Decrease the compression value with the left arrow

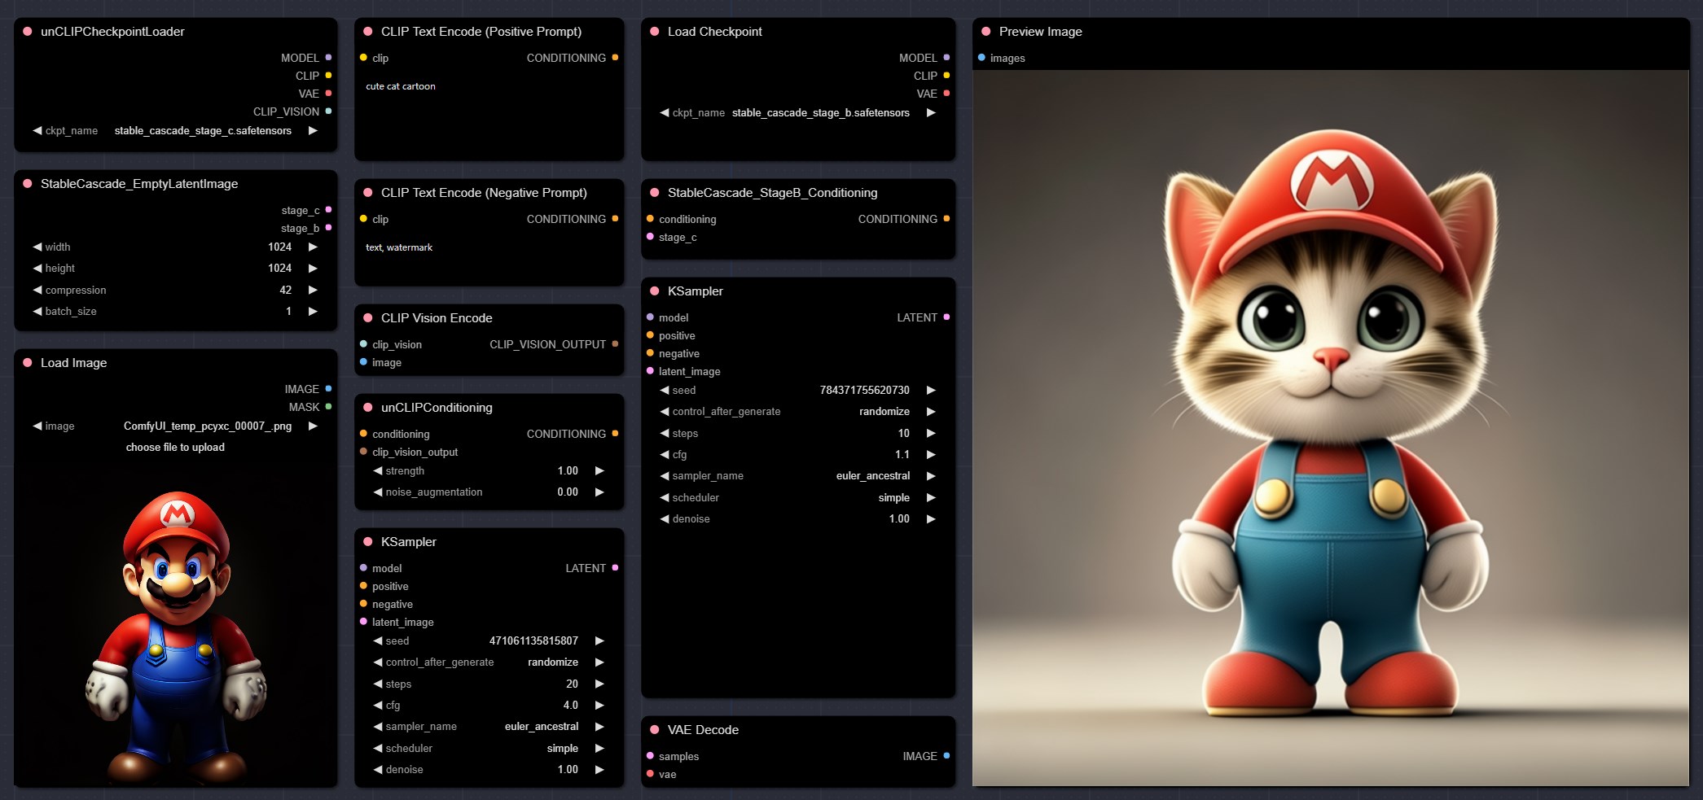click(x=37, y=290)
